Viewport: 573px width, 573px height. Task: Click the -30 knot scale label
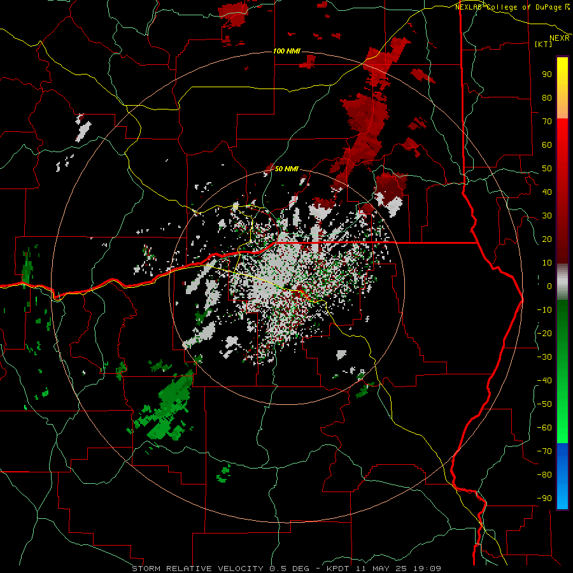point(544,357)
